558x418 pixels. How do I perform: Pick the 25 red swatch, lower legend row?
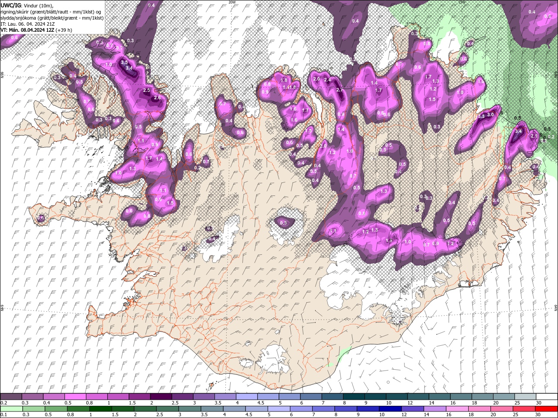pos(523,409)
